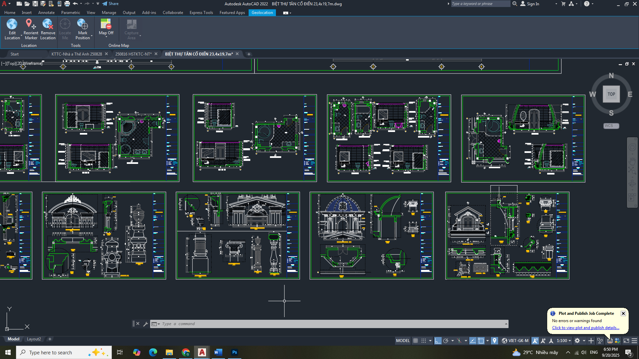
Task: Toggle grid display in status bar
Action: tap(415, 341)
